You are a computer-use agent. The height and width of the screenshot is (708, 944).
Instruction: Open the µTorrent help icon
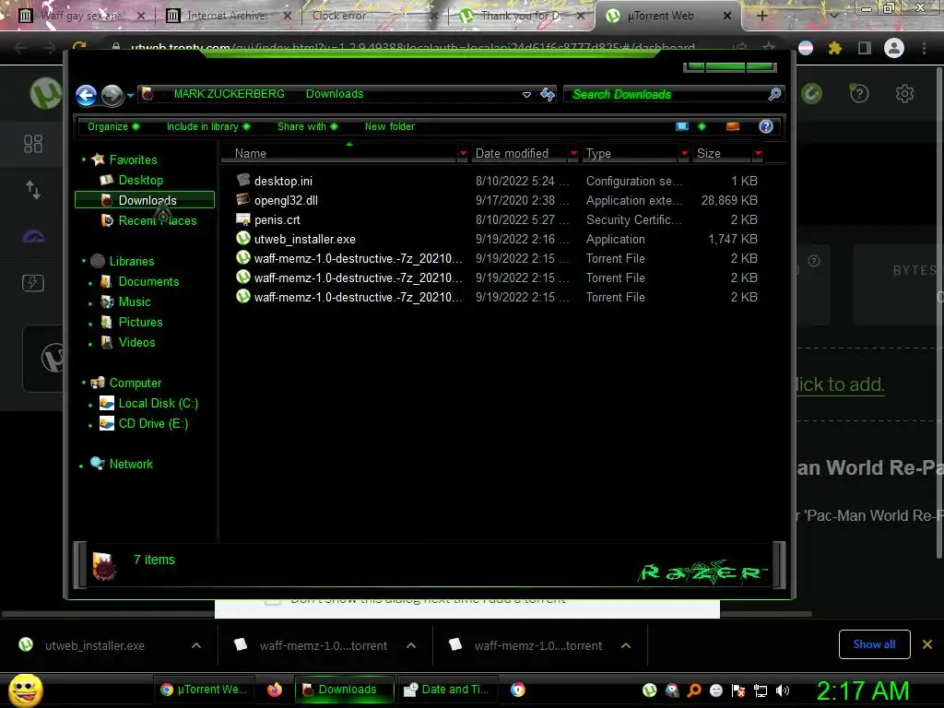[x=859, y=93]
